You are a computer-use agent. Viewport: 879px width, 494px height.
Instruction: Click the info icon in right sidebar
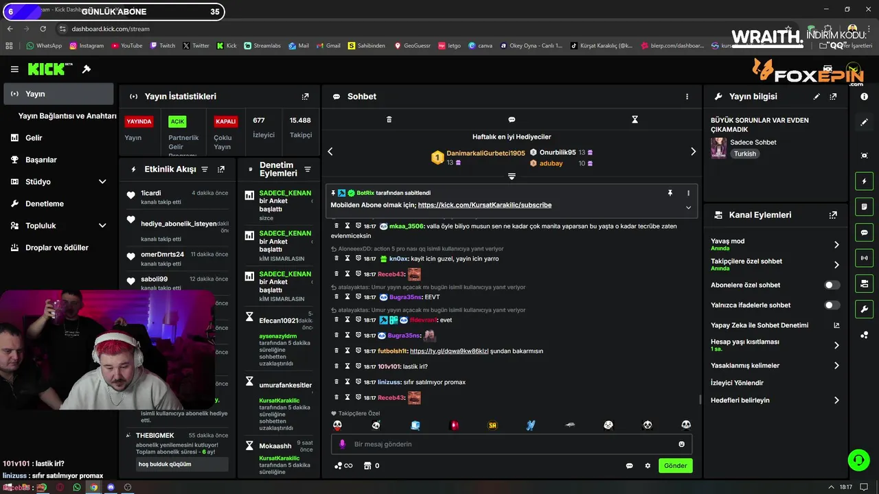click(x=864, y=97)
